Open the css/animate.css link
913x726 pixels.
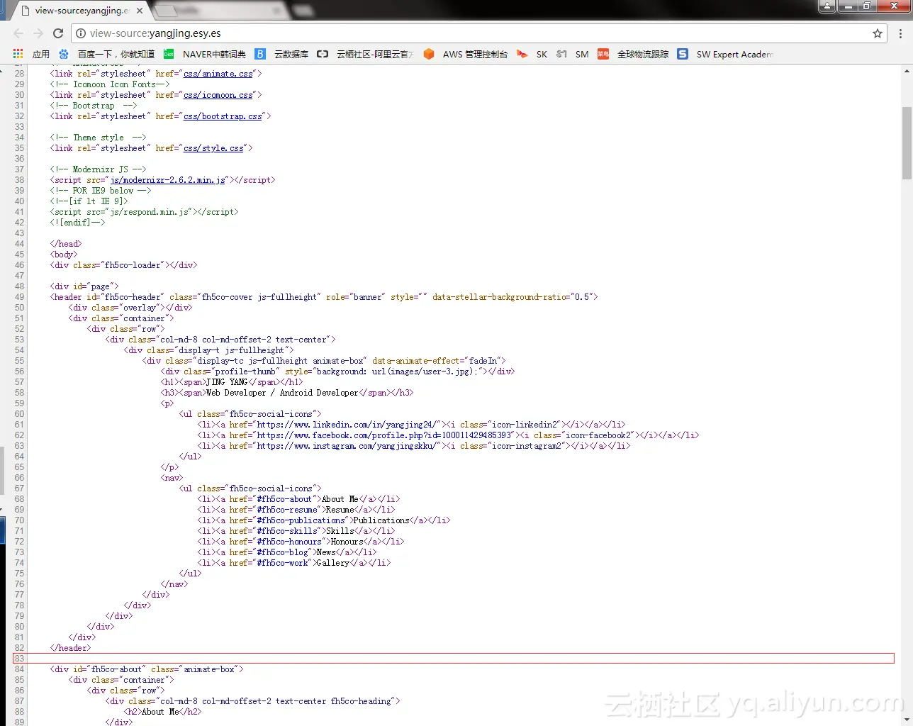218,74
